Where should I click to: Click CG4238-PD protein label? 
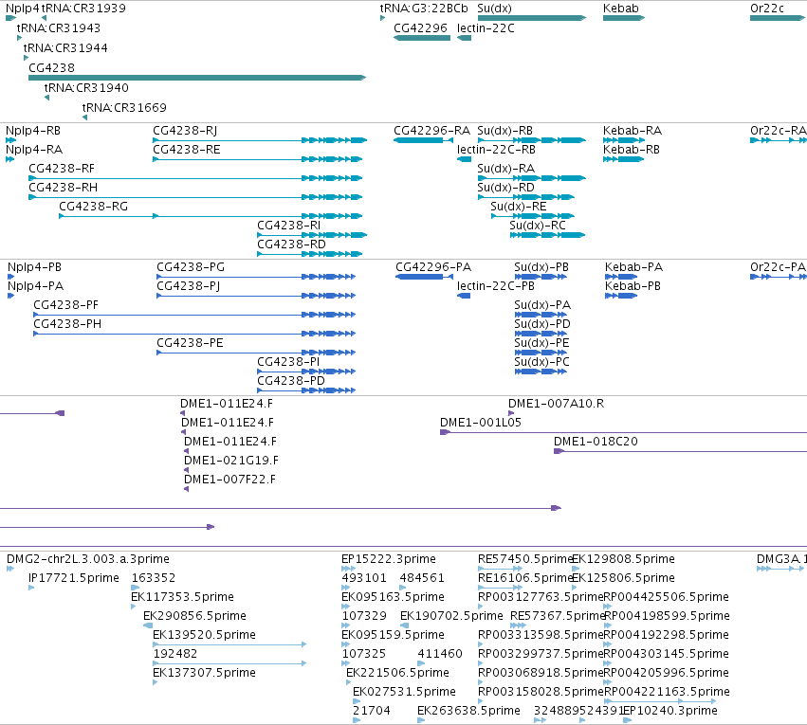point(291,381)
